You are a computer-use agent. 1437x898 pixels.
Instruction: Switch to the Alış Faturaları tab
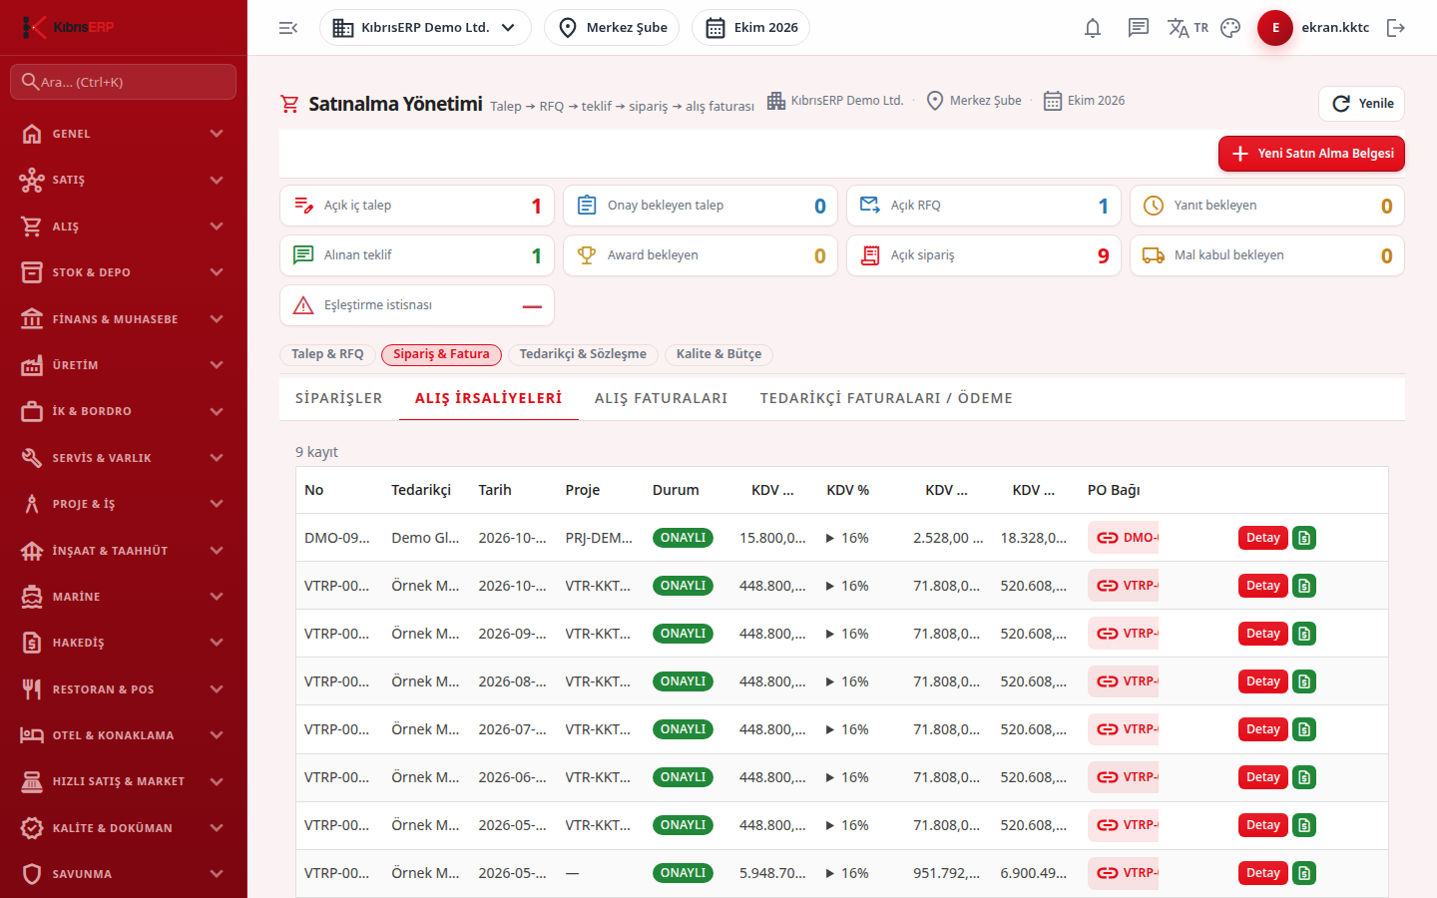click(x=661, y=398)
